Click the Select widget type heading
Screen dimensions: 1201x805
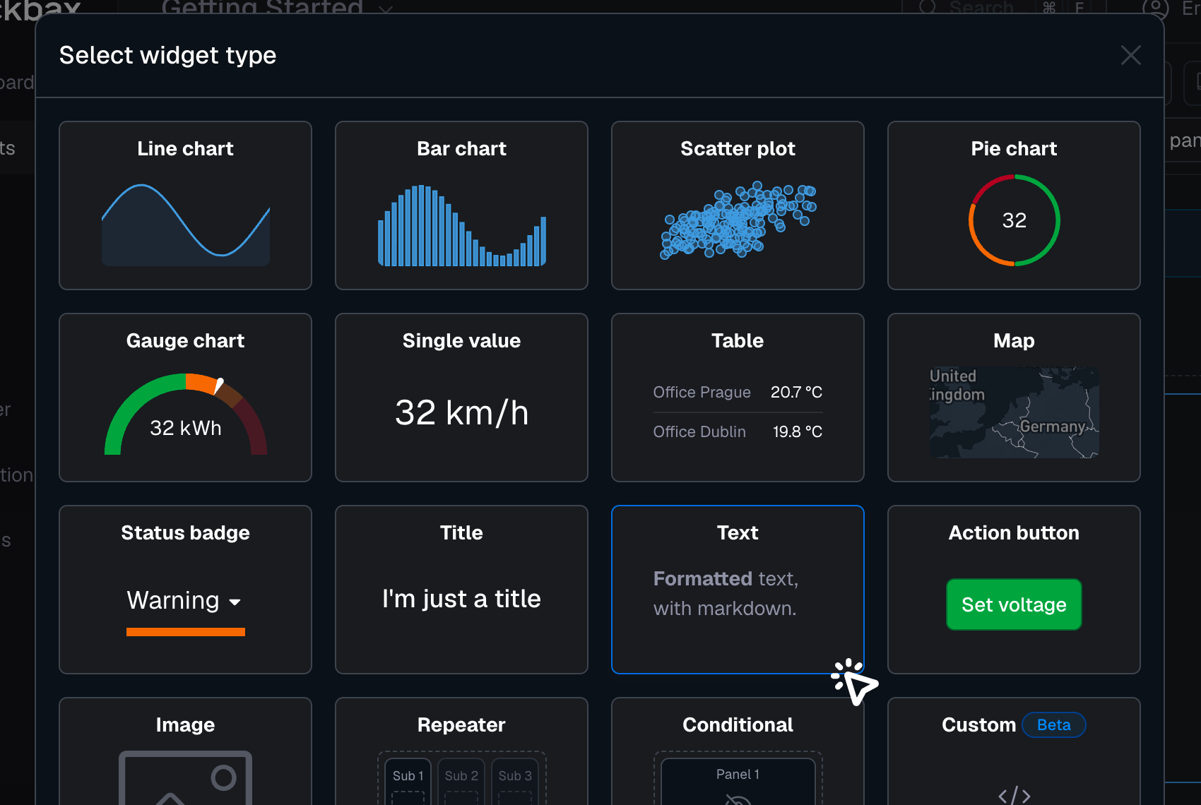click(167, 55)
